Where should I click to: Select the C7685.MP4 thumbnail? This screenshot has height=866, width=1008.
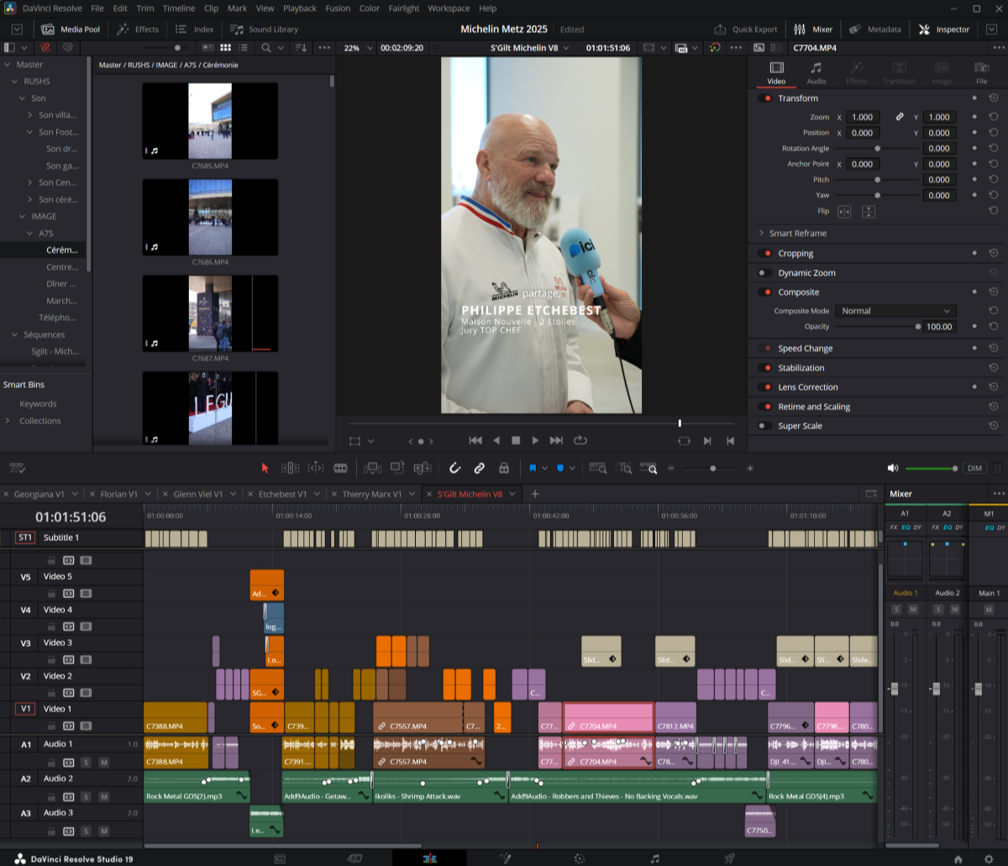[210, 121]
